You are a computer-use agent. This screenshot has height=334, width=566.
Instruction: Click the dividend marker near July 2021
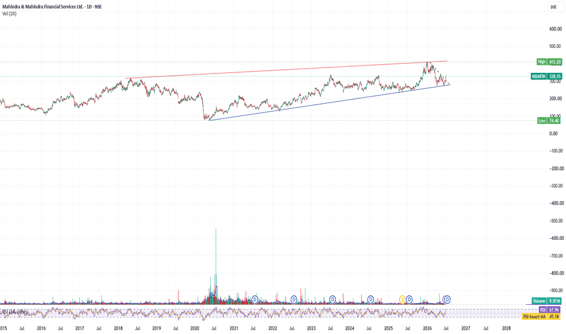coord(255,299)
